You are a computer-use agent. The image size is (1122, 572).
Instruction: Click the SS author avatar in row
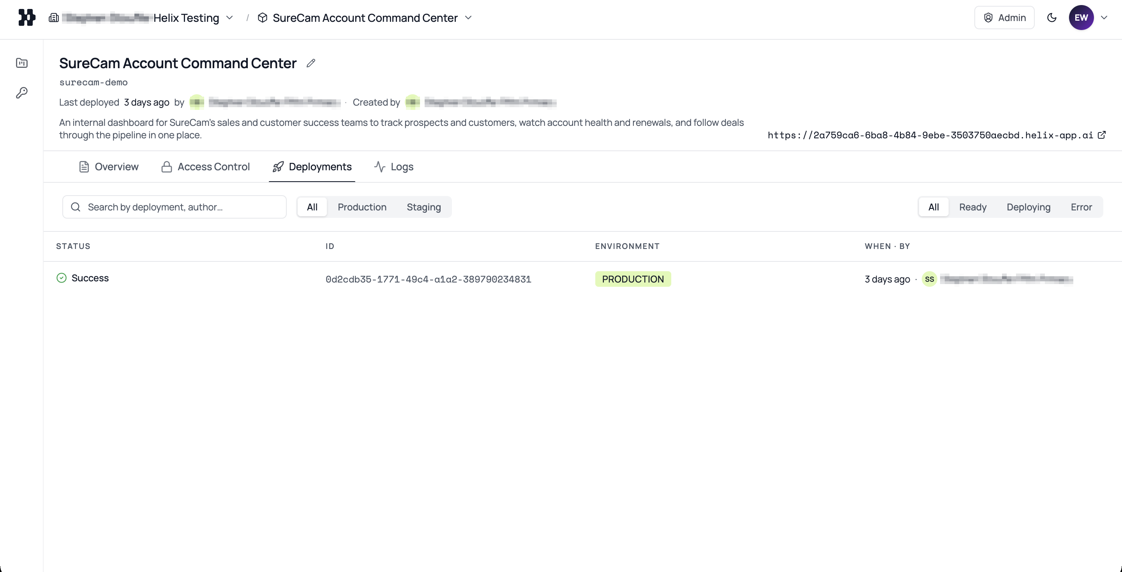click(929, 279)
